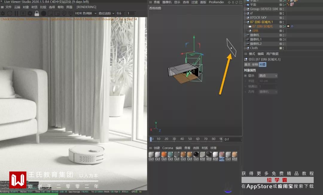Click the null object icon of 87OCR SKY

pos(248,18)
